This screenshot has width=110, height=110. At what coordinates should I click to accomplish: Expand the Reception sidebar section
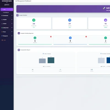click(7, 20)
